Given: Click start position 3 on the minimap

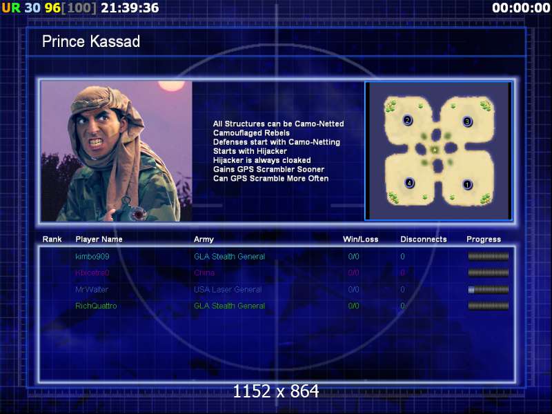Looking at the screenshot, I should coord(467,121).
